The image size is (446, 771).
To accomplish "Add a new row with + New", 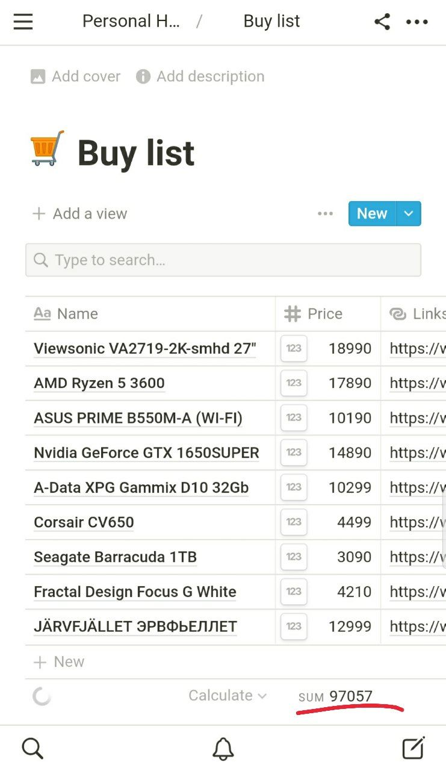I will tap(58, 662).
